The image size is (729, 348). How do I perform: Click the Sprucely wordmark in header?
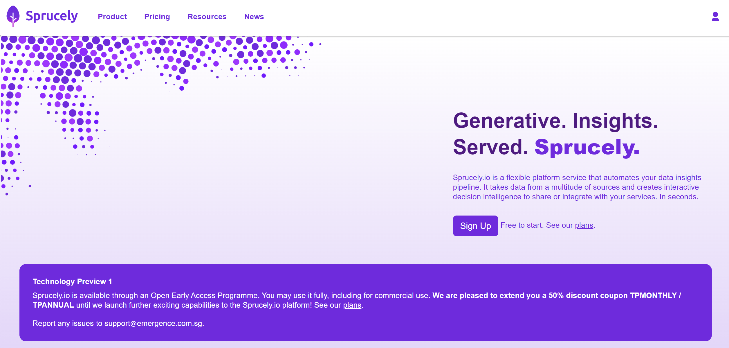pos(52,16)
